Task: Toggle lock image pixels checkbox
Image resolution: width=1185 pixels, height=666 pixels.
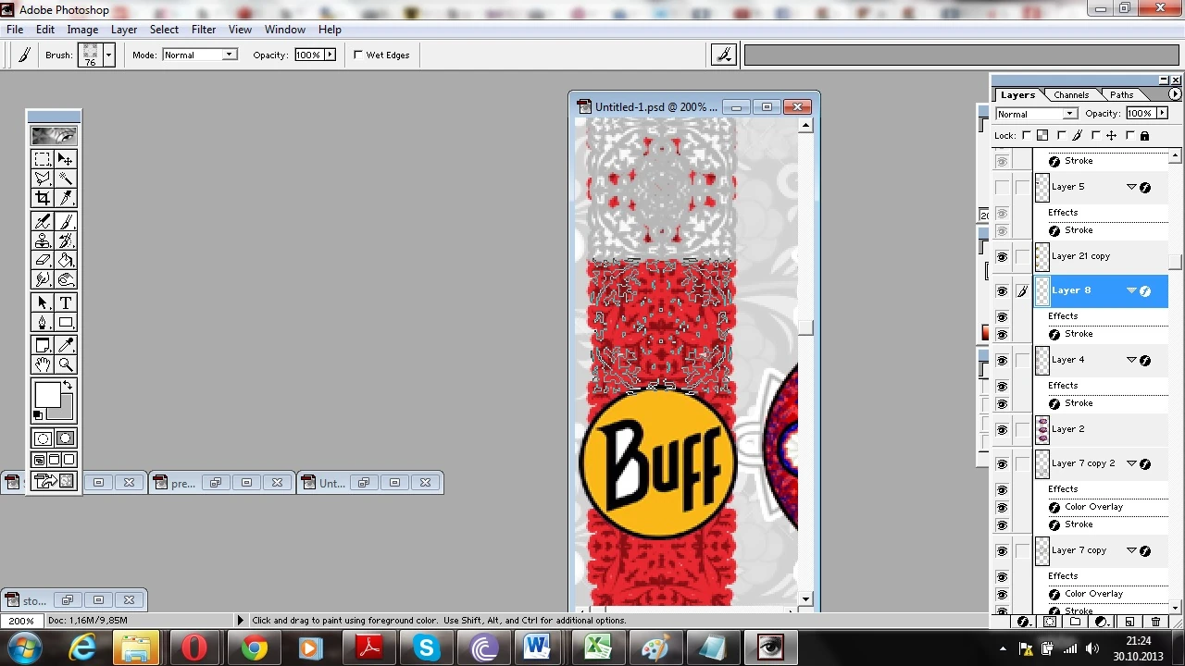Action: (1060, 136)
